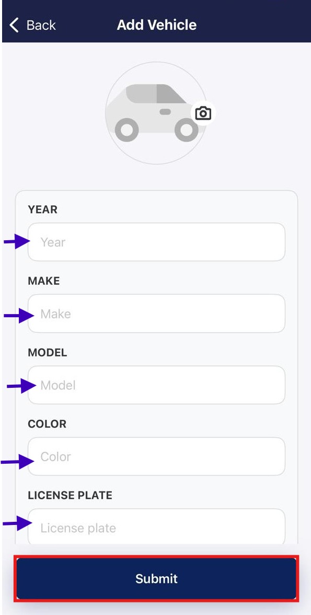Tap the back chevron arrow icon
311x615 pixels.
[14, 25]
